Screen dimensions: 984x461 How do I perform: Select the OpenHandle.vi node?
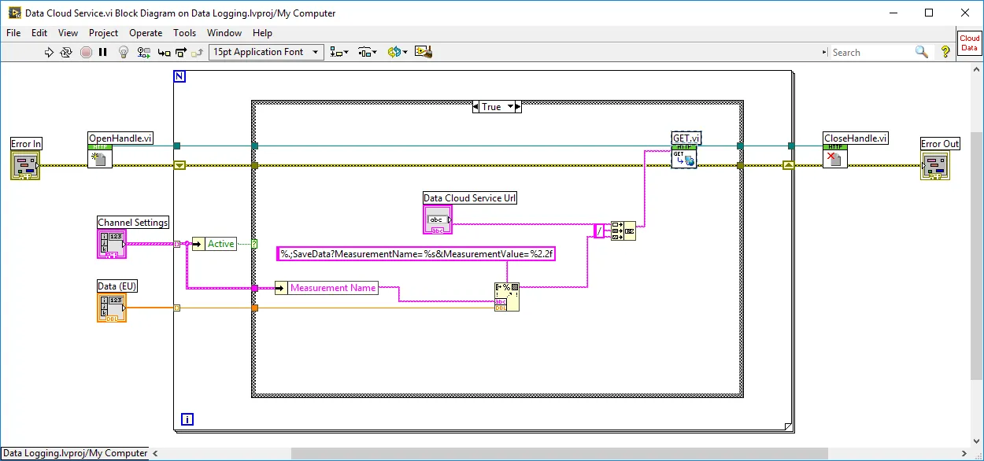pos(100,157)
